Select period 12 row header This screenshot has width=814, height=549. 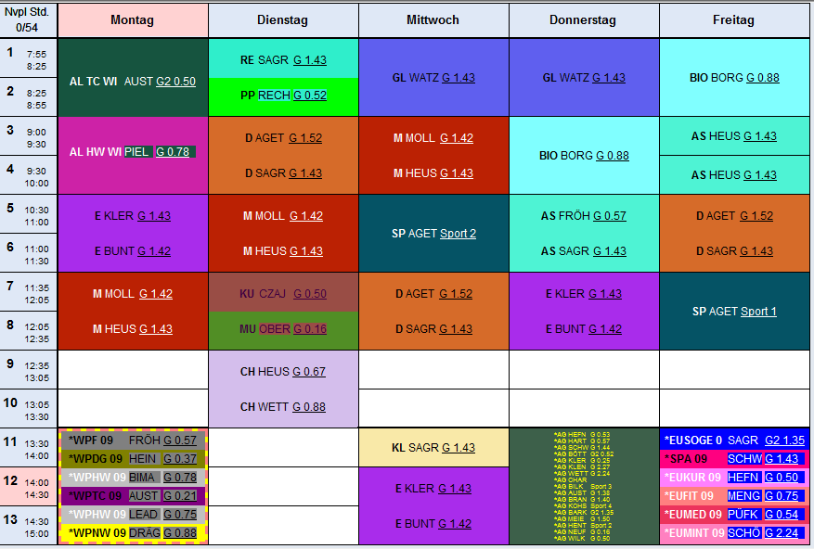[x=28, y=486]
